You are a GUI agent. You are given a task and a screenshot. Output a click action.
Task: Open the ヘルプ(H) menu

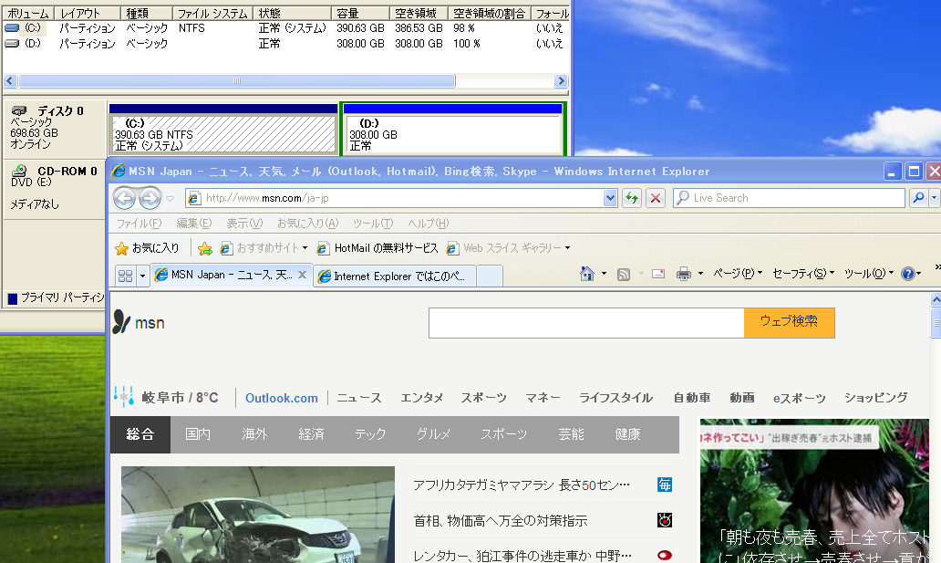coord(428,224)
